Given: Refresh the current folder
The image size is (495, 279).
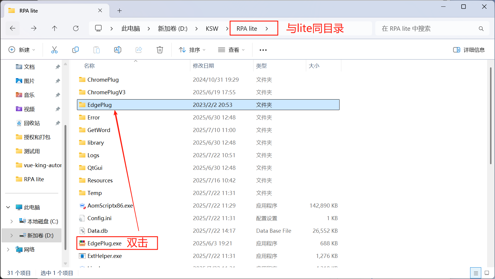Looking at the screenshot, I should point(76,28).
